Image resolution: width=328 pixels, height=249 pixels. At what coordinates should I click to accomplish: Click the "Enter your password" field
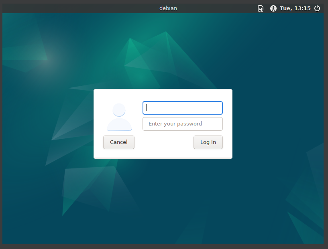click(x=182, y=124)
